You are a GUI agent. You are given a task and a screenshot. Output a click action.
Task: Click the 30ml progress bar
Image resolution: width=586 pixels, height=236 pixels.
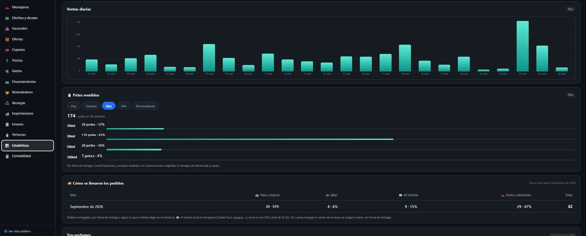pyautogui.click(x=250, y=139)
